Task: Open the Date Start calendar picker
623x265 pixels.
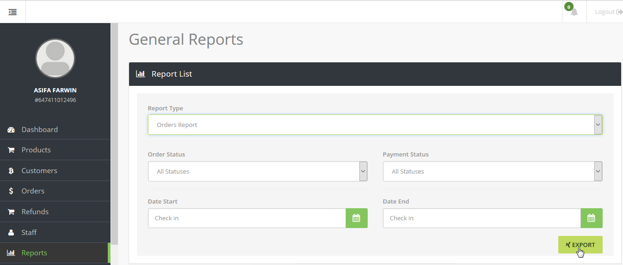Action: tap(357, 218)
